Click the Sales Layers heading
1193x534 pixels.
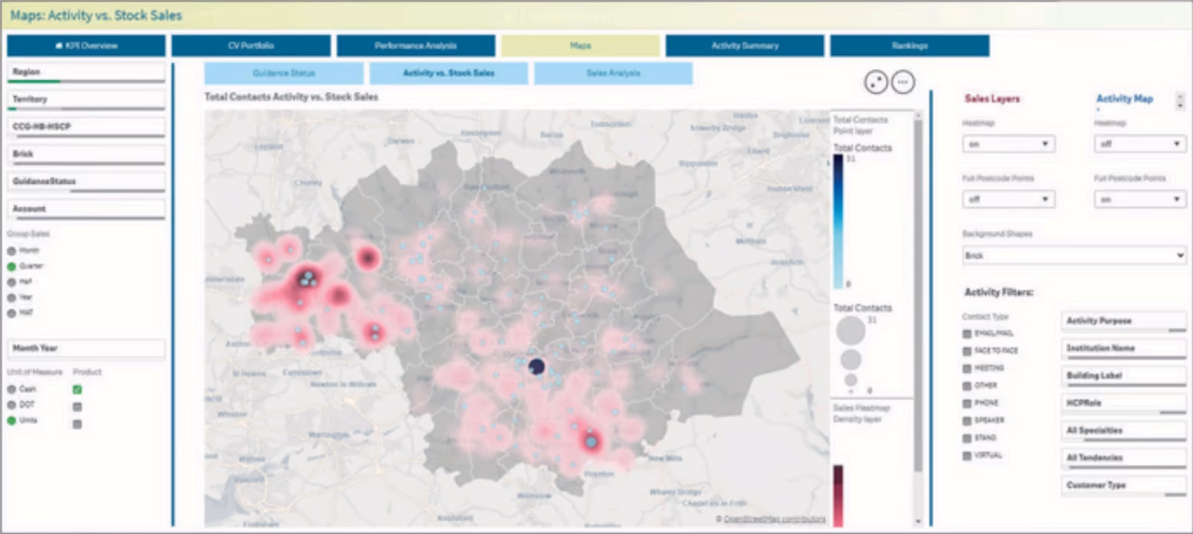point(992,99)
